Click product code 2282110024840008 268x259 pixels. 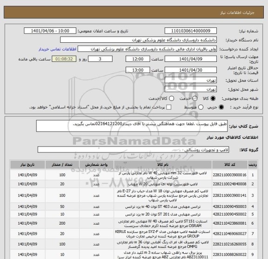click(229, 184)
